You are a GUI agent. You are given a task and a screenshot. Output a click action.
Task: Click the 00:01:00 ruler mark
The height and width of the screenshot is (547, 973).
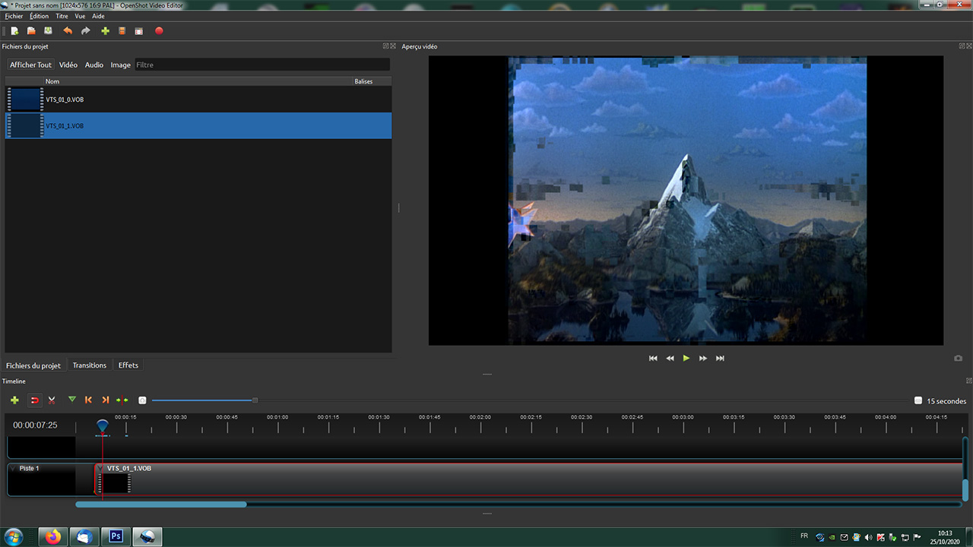click(x=277, y=417)
